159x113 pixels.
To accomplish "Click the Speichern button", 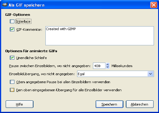I will (109, 104).
